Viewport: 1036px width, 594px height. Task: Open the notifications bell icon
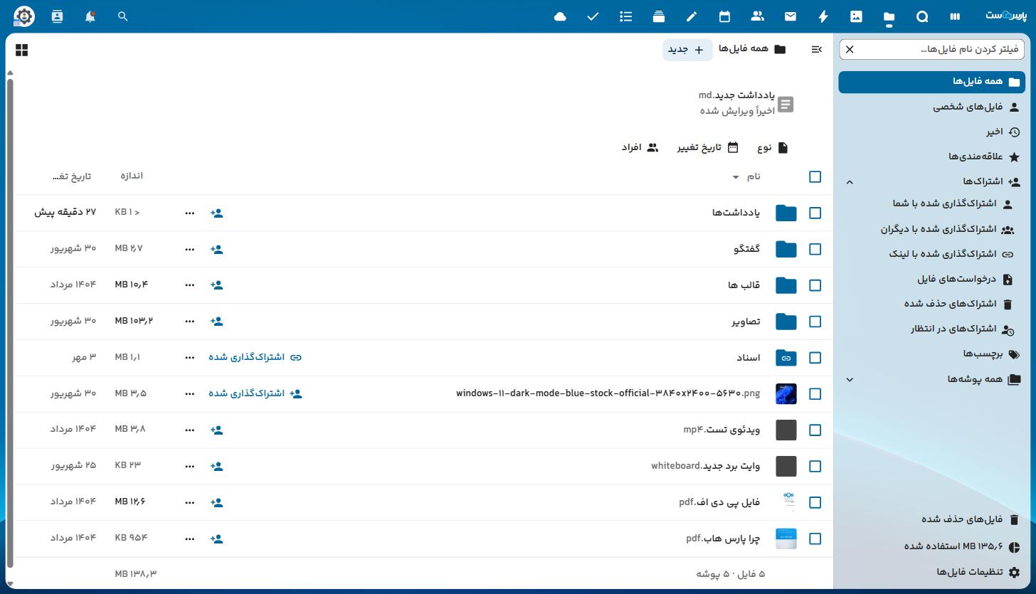pos(90,16)
